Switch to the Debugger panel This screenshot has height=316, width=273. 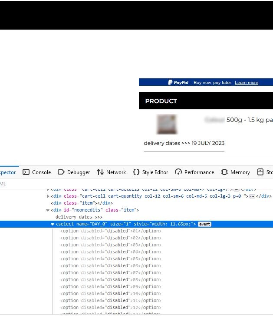[x=74, y=172]
